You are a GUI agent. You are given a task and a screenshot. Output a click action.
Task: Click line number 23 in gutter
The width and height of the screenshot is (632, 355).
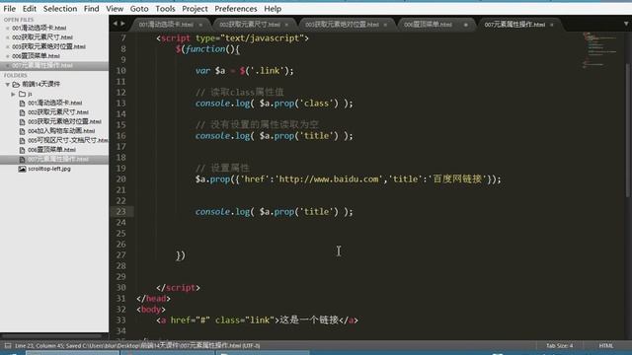click(120, 212)
